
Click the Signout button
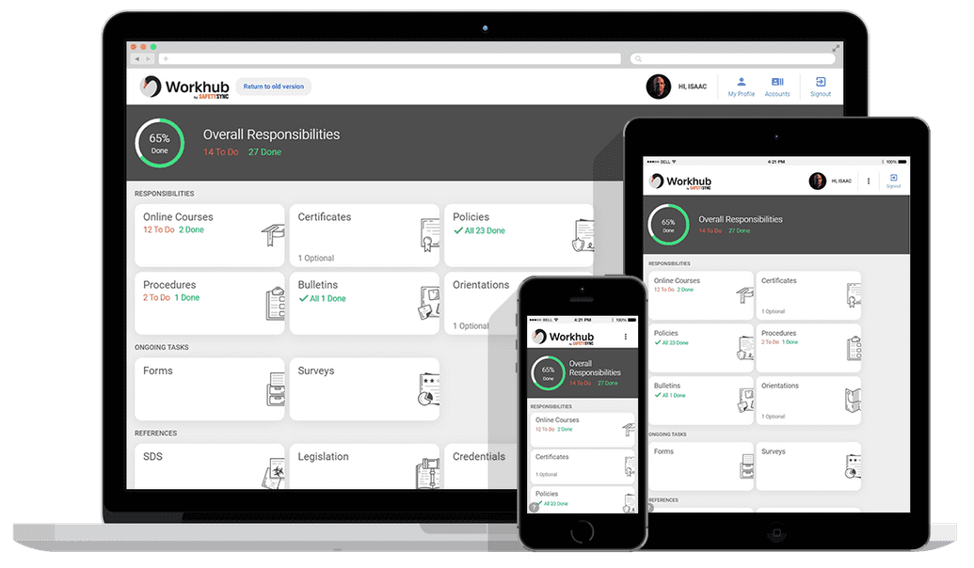click(820, 87)
